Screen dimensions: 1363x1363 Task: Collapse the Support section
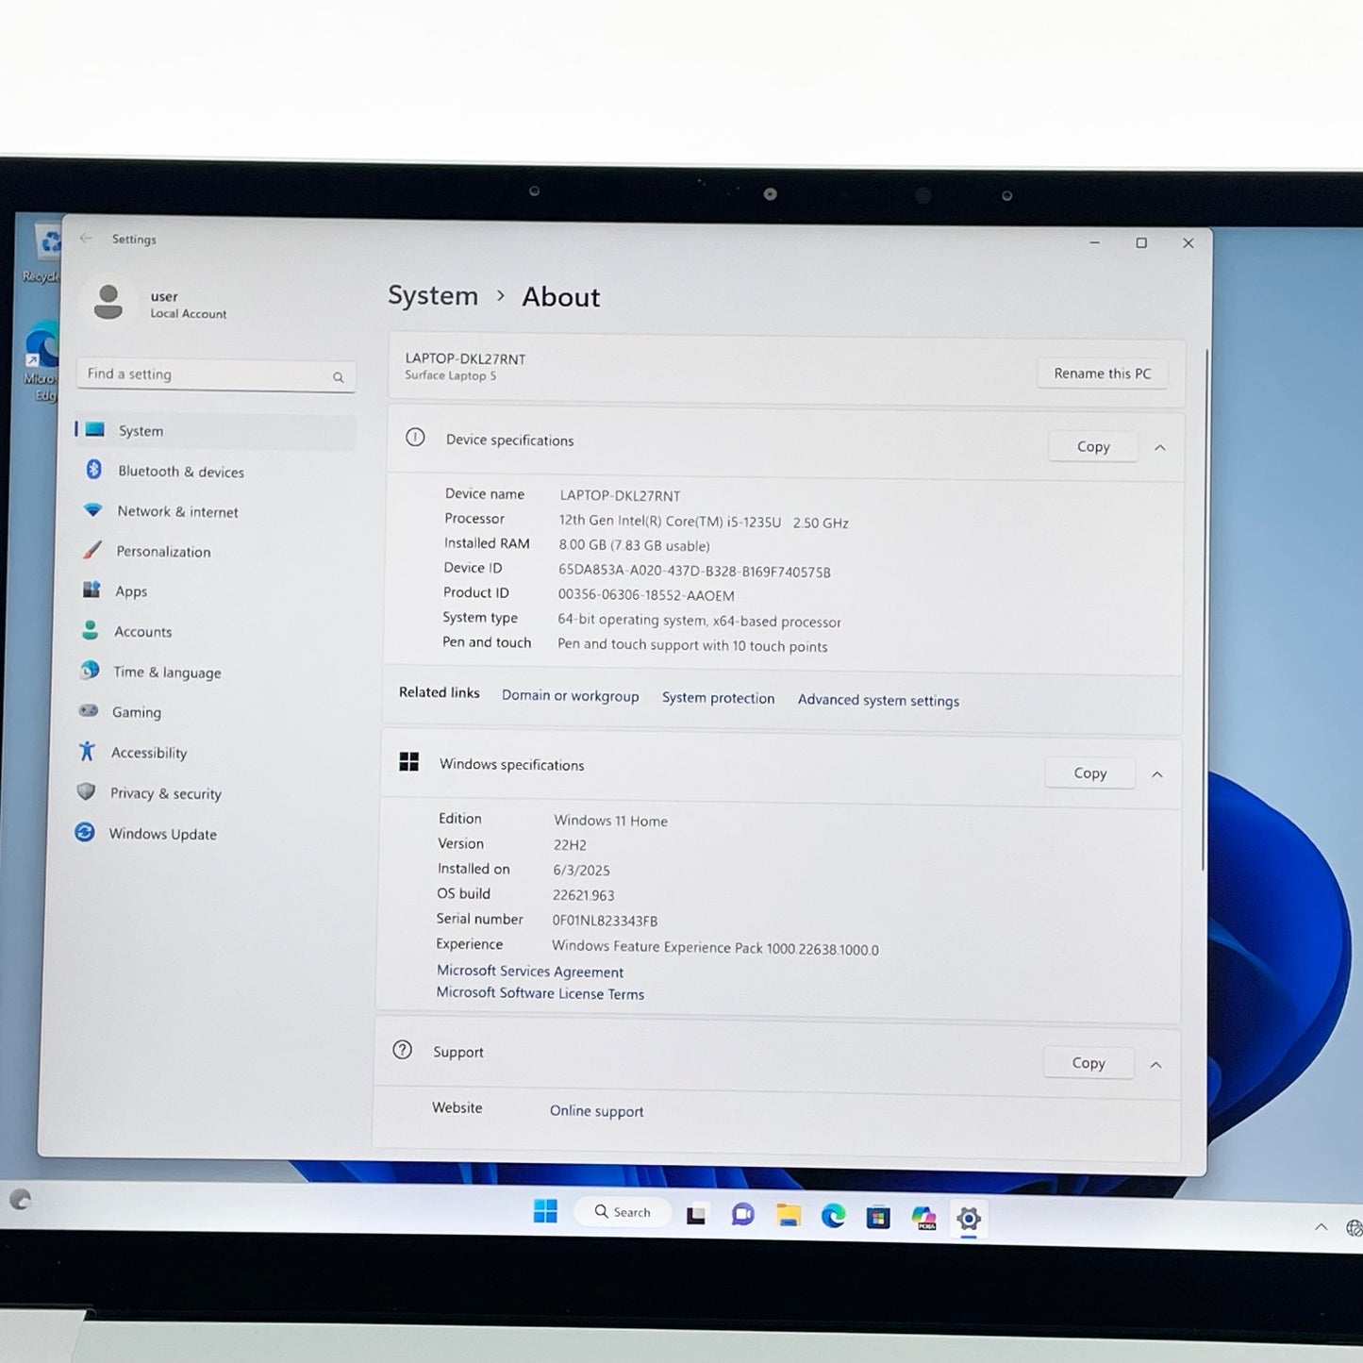point(1155,1065)
